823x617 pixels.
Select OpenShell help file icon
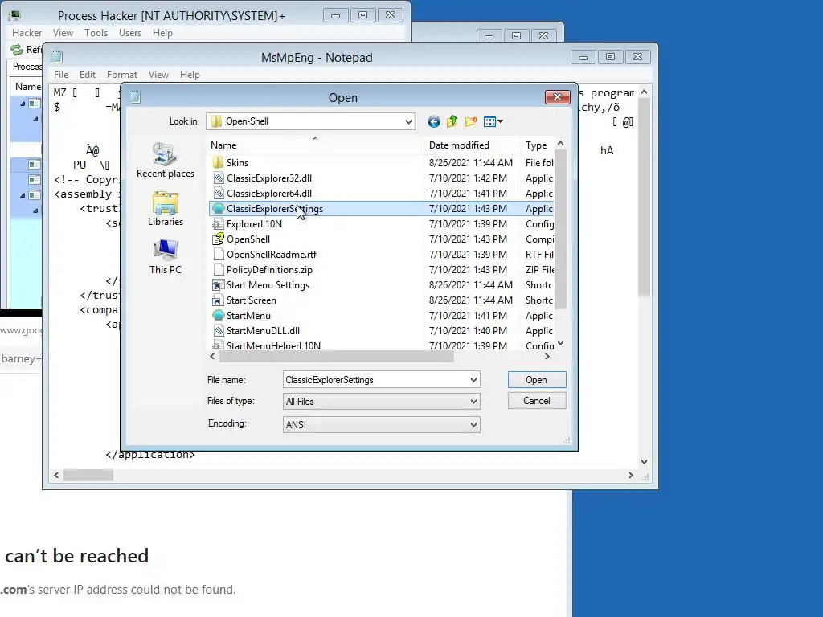218,239
